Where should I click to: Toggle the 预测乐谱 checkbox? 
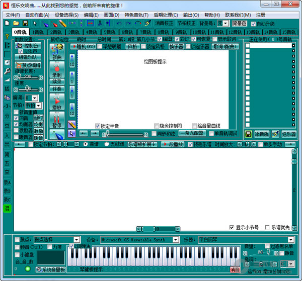[190, 144]
